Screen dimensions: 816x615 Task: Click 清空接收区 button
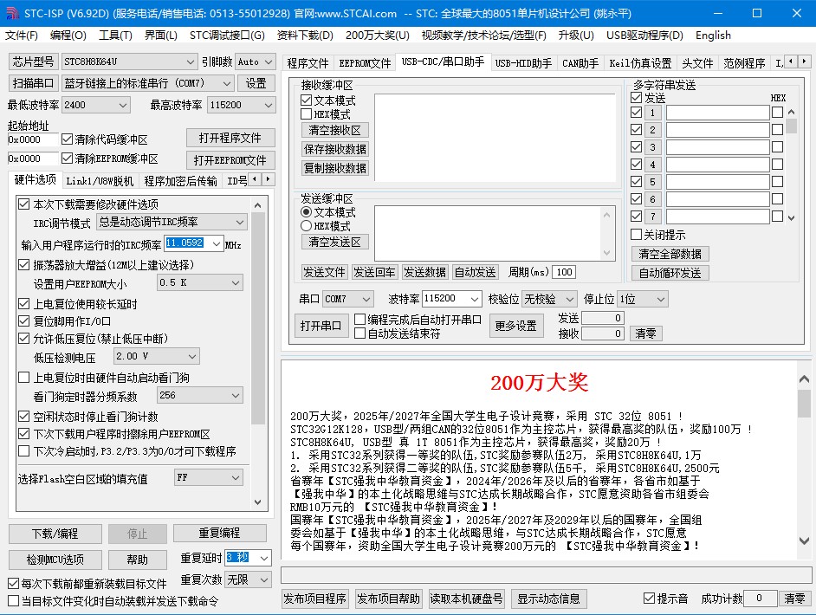pyautogui.click(x=334, y=130)
